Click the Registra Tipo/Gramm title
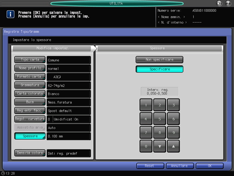 (x=21, y=32)
